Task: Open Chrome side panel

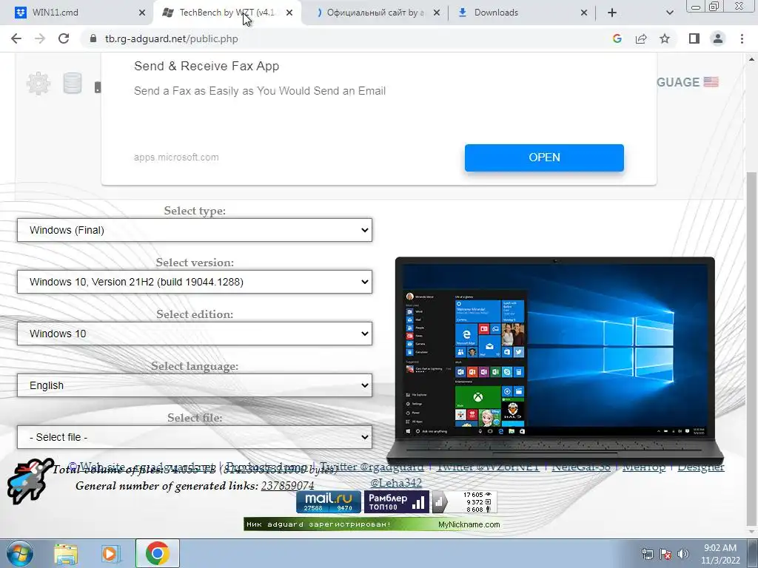Action: click(694, 38)
